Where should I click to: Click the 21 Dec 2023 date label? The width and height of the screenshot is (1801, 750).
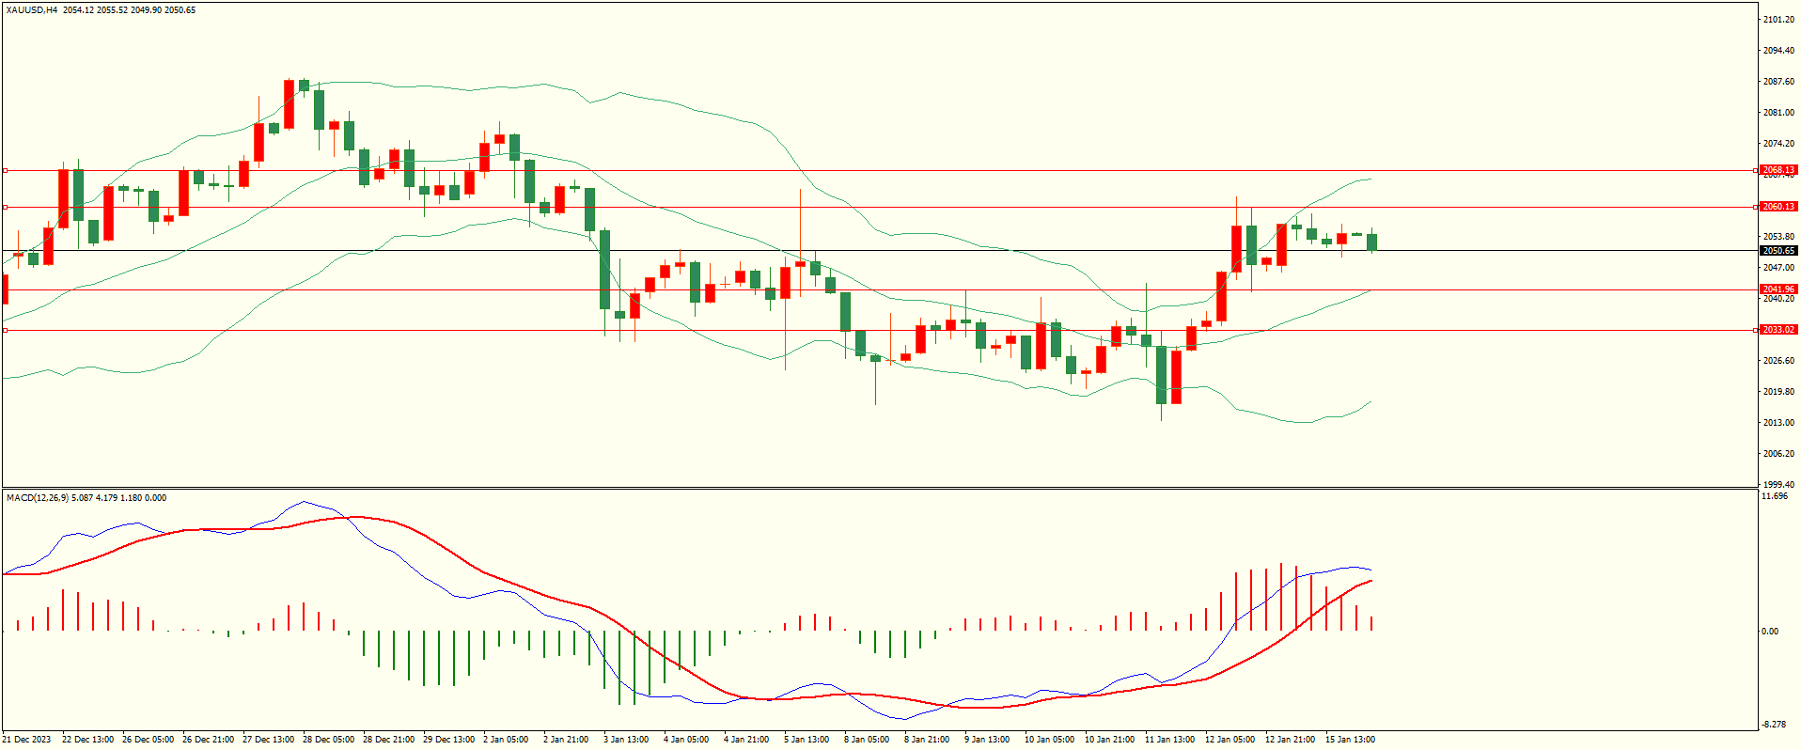pyautogui.click(x=26, y=740)
